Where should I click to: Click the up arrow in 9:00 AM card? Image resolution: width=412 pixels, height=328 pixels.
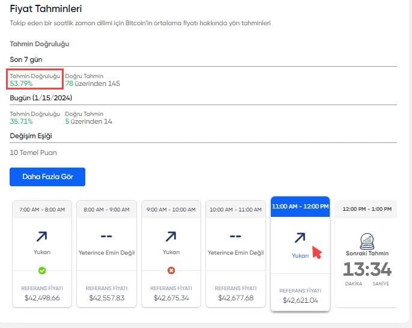[171, 236]
